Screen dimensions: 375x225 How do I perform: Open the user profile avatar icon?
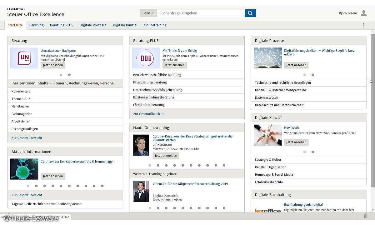point(363,13)
